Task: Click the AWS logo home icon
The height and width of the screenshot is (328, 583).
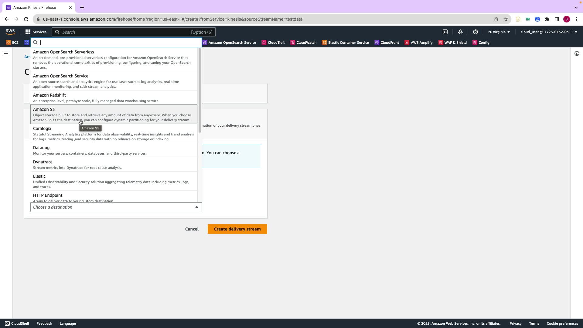Action: (x=10, y=32)
